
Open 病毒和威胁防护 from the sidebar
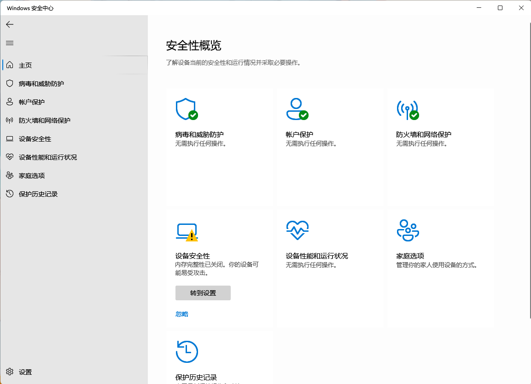[x=75, y=84]
